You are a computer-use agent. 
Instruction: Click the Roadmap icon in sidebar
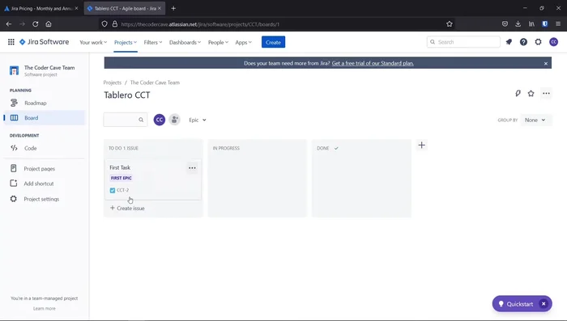click(x=14, y=103)
